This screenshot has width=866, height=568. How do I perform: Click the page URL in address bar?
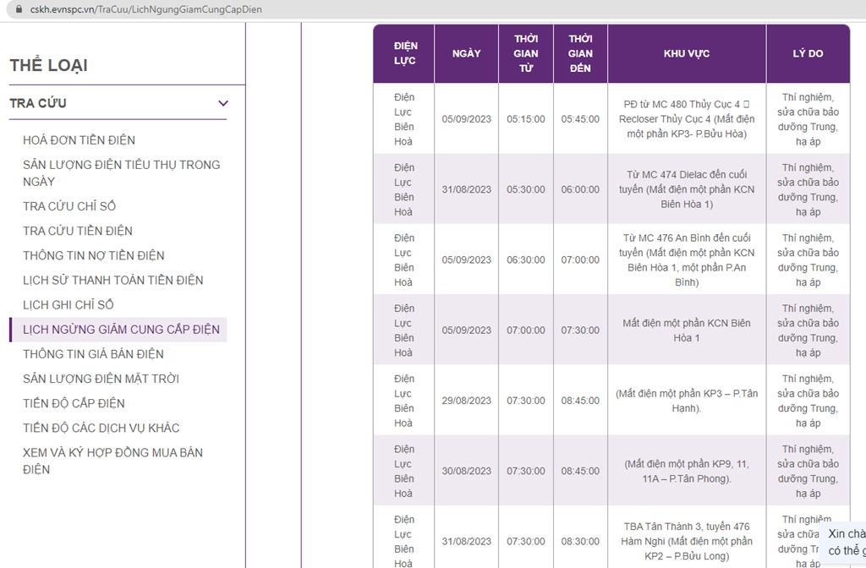coord(145,9)
